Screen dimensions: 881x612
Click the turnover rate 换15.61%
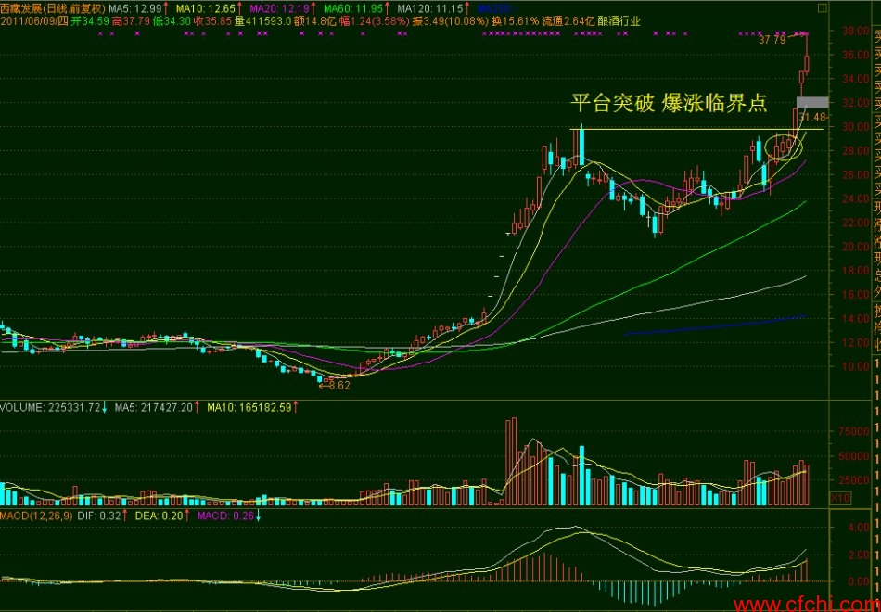coord(516,22)
